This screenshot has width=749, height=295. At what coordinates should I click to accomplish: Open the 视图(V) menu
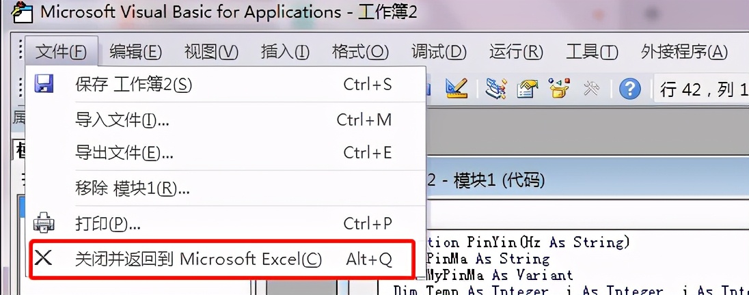coord(212,51)
